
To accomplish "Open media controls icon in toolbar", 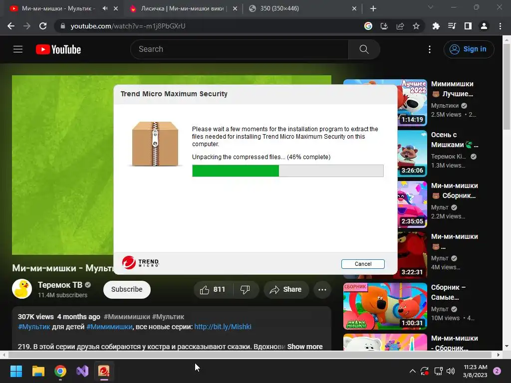I will [452, 26].
